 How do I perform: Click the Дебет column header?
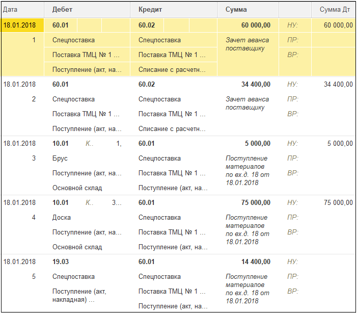click(87, 10)
